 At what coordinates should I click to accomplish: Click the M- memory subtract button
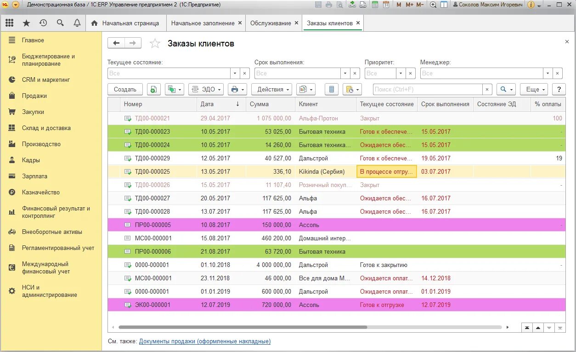pos(420,5)
